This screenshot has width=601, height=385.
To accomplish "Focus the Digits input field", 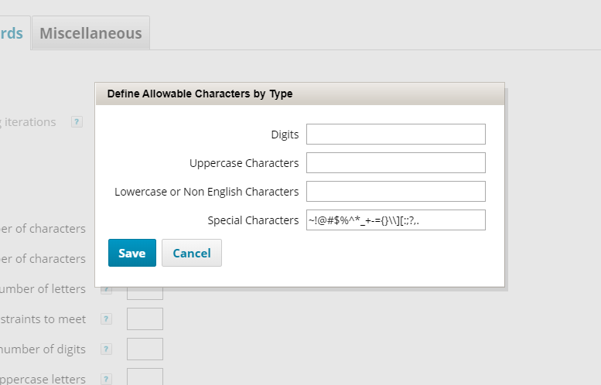I will 395,134.
